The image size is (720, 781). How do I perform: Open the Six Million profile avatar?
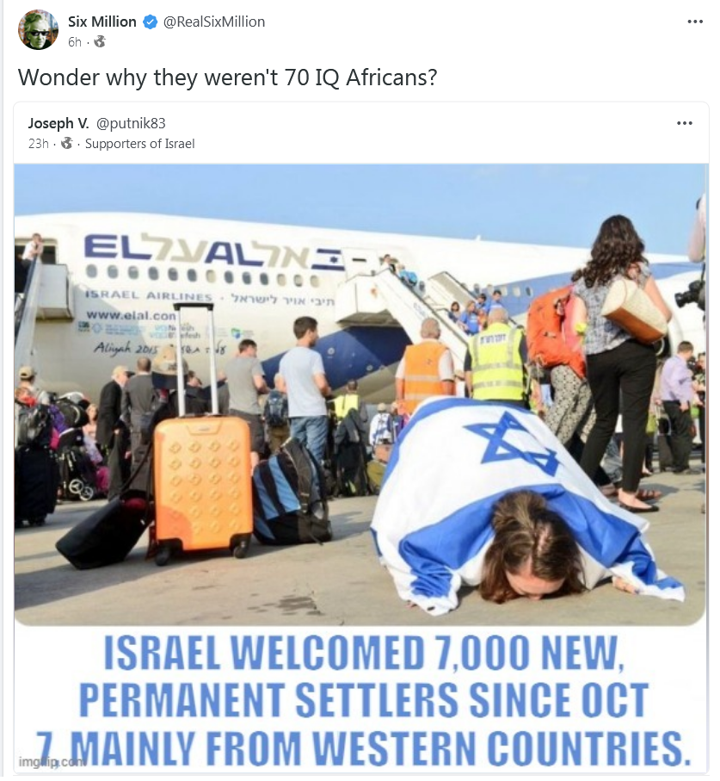[x=38, y=30]
